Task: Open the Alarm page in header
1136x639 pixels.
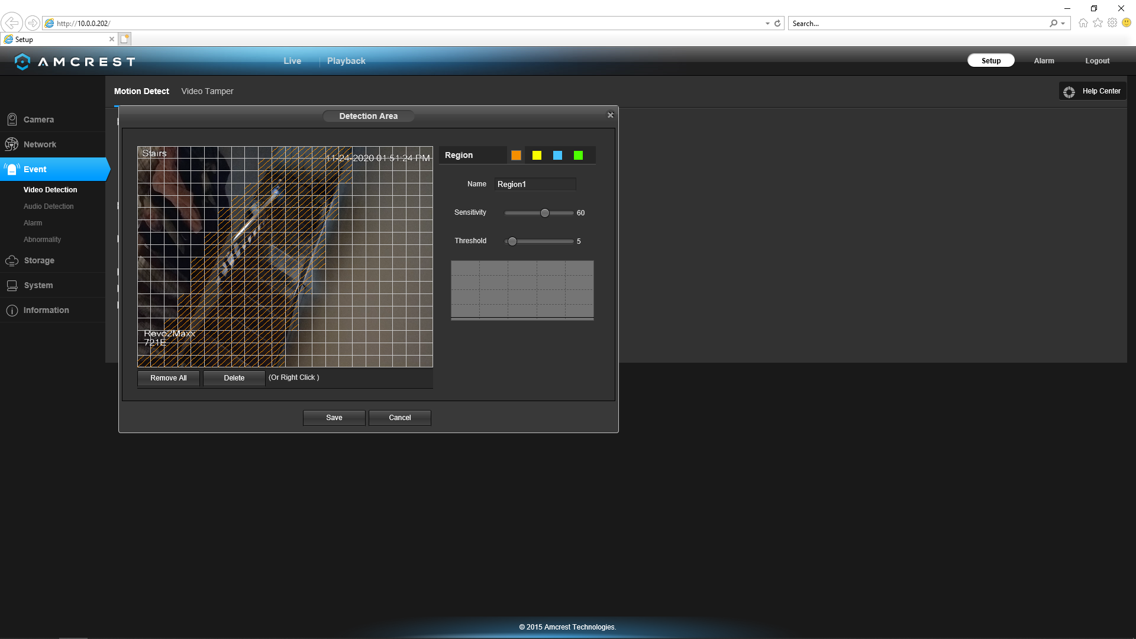Action: [x=1044, y=61]
